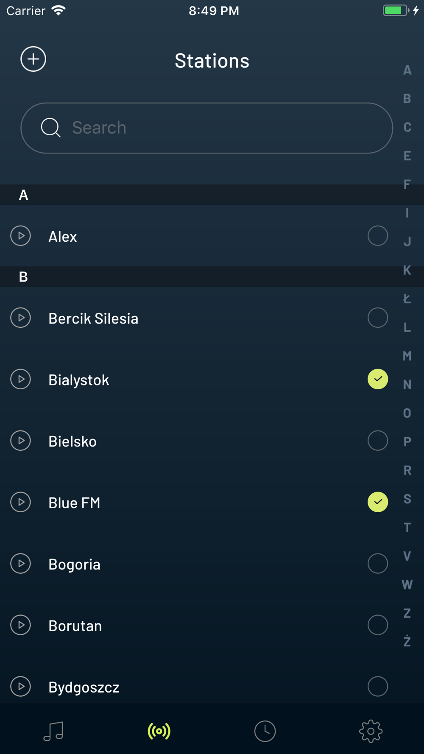This screenshot has height=754, width=424.
Task: Tap the Bydgoszcz station name
Action: [x=84, y=687]
